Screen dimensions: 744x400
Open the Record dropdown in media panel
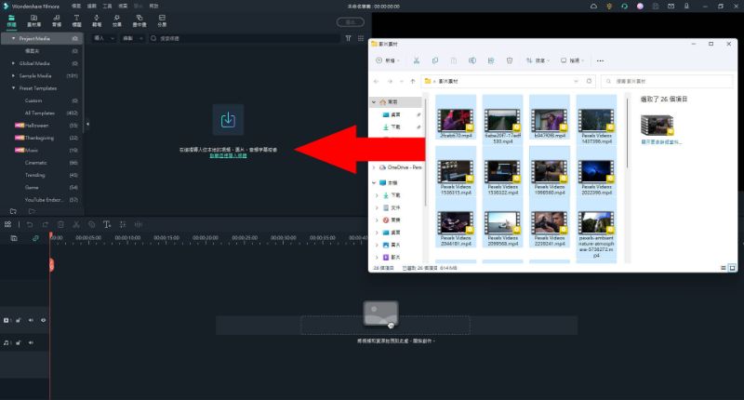pyautogui.click(x=133, y=38)
